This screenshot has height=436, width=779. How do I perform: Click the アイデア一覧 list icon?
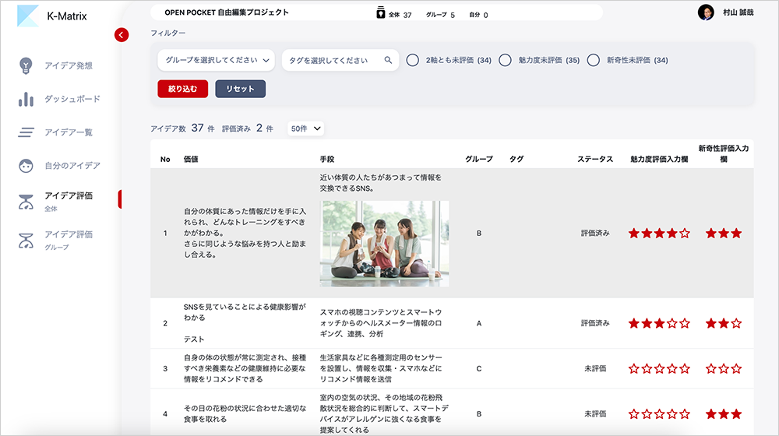coord(26,132)
